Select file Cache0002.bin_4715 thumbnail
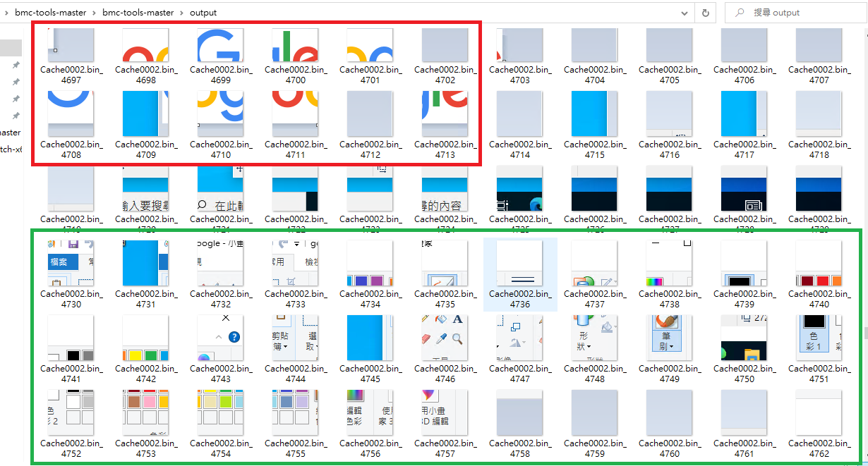The width and height of the screenshot is (868, 466). tap(595, 114)
